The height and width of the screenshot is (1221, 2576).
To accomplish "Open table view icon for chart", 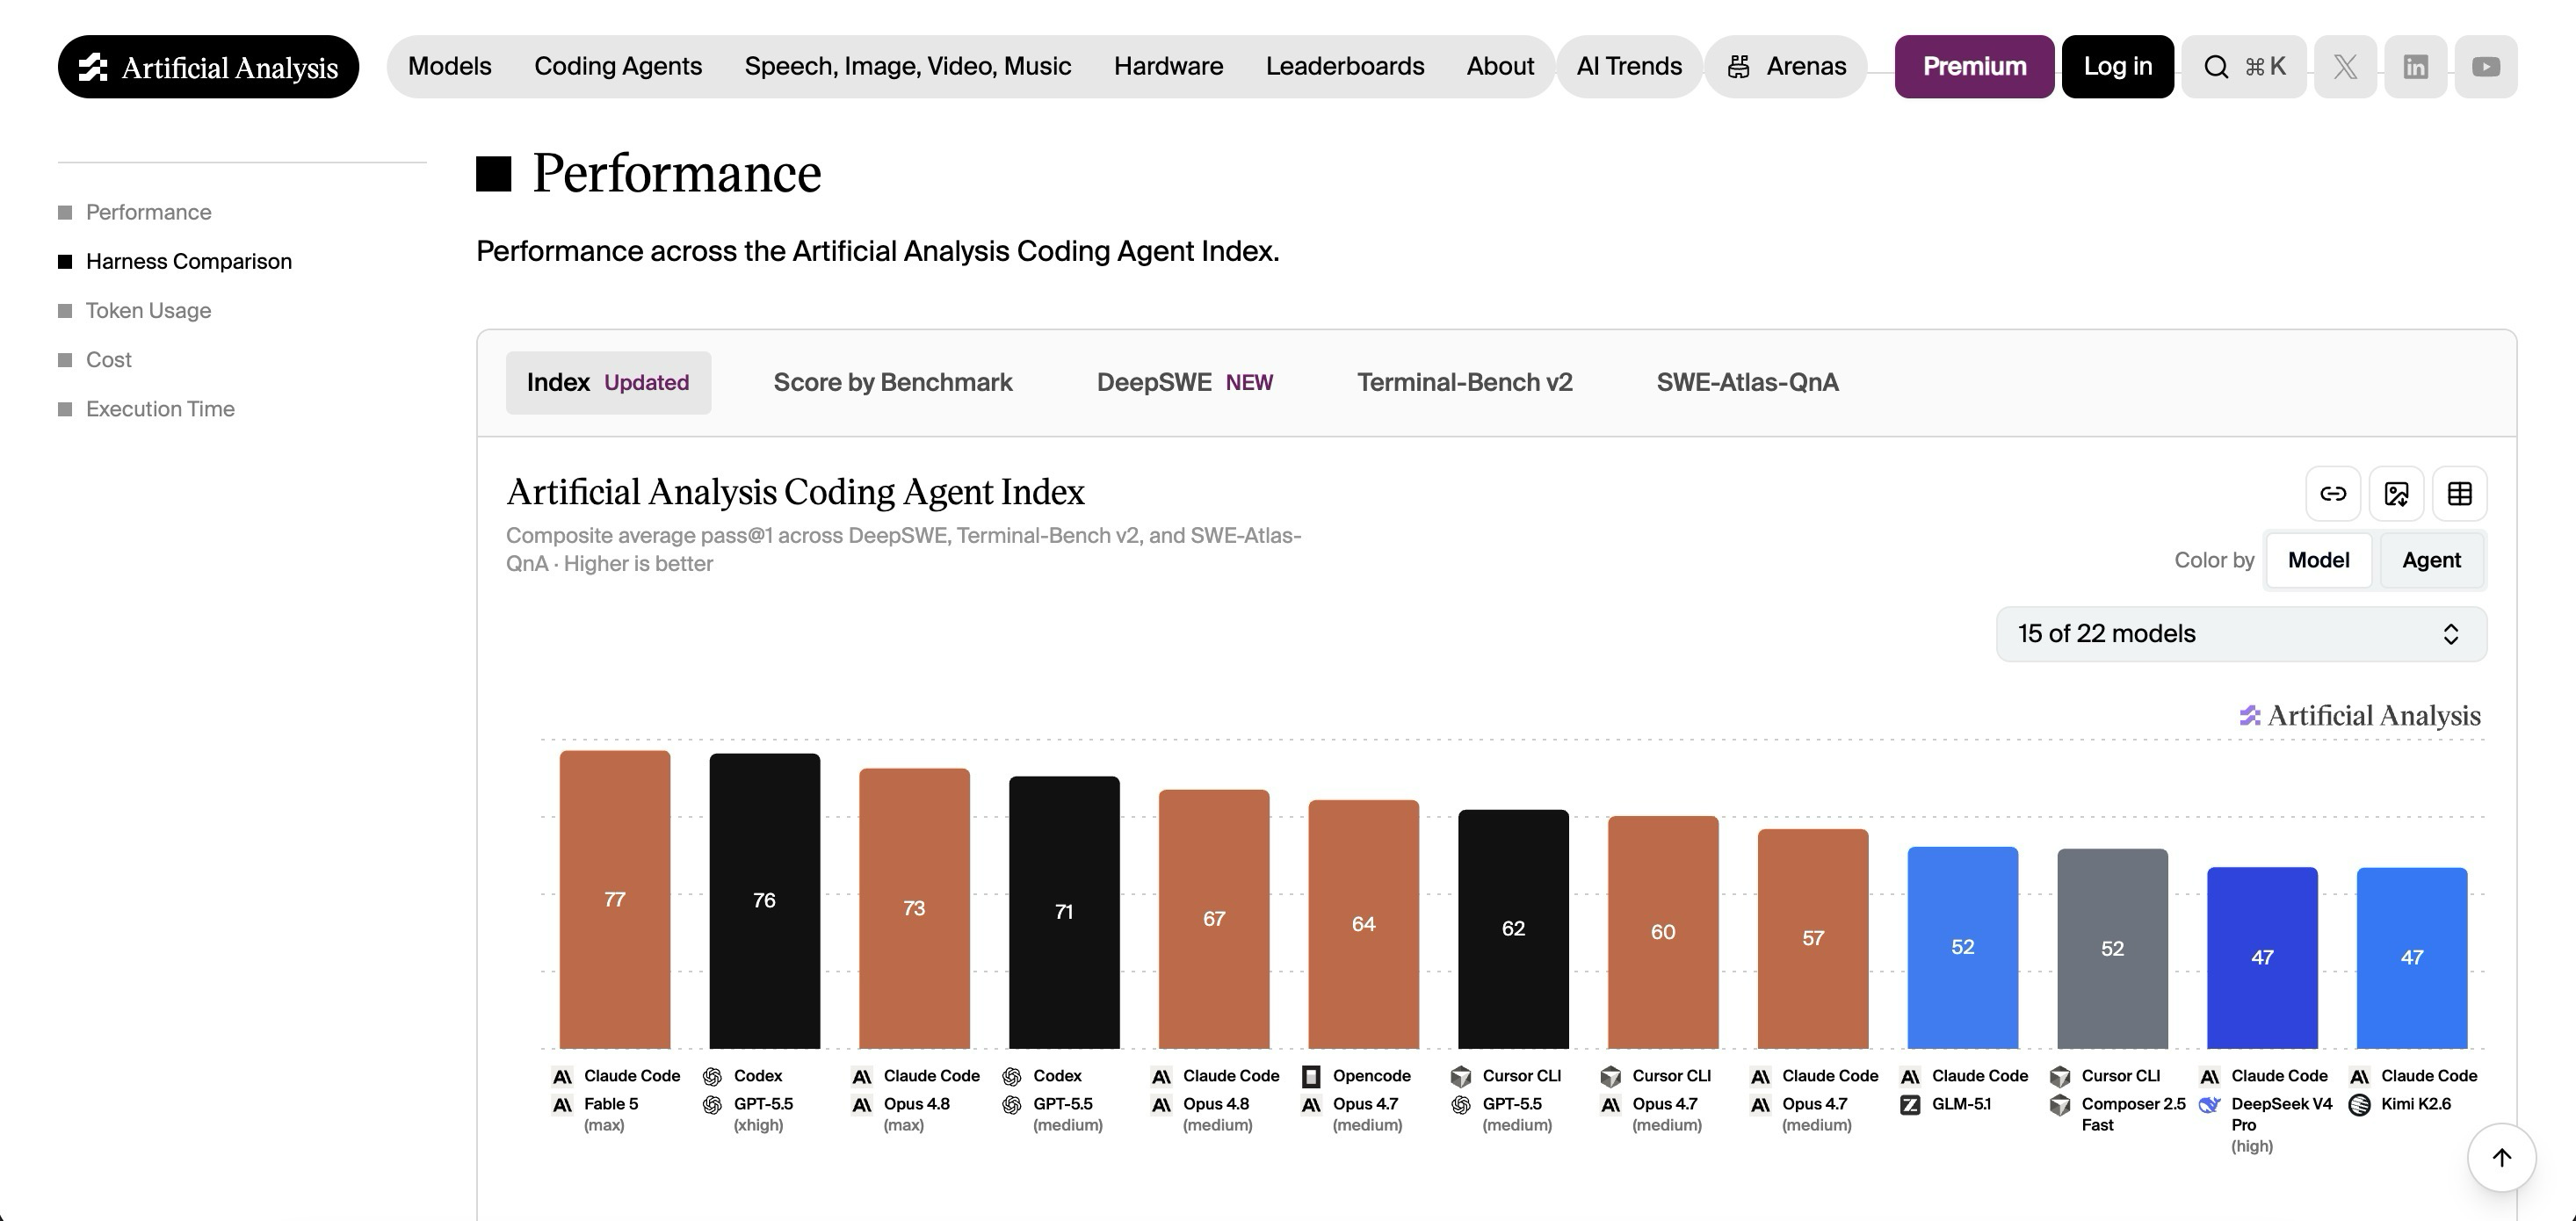I will pos(2460,493).
